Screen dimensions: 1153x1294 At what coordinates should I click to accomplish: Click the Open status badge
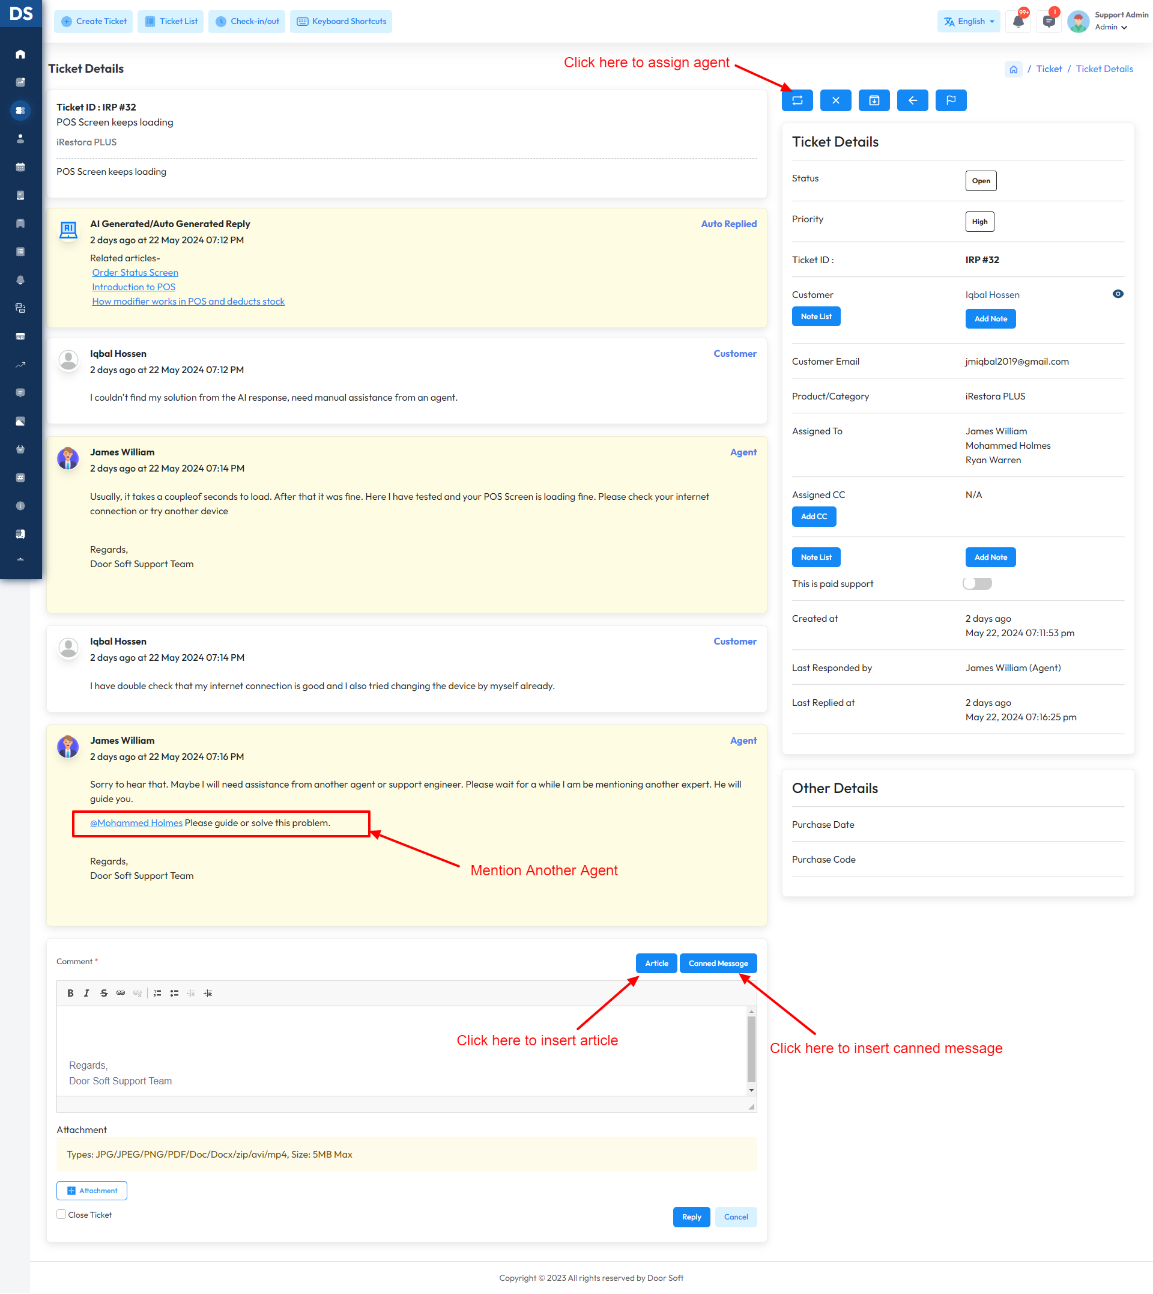coord(981,181)
